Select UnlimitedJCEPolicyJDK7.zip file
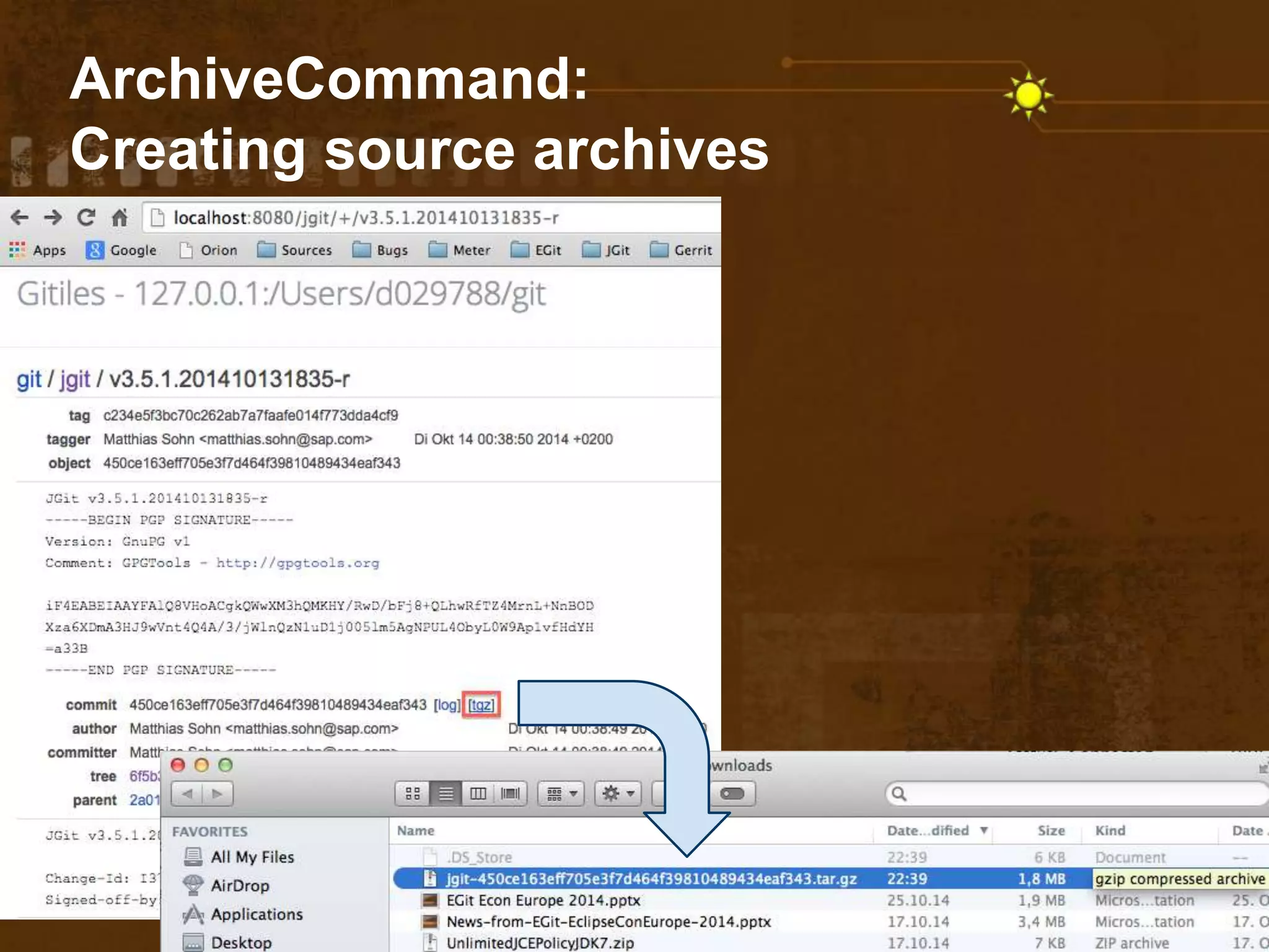 point(829,943)
